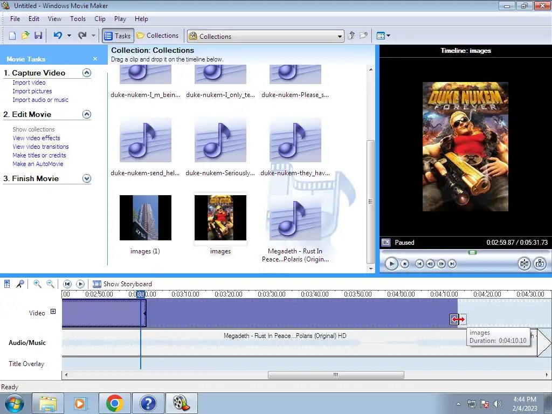Open the undo history dropdown arrow
552x414 pixels.
69,36
